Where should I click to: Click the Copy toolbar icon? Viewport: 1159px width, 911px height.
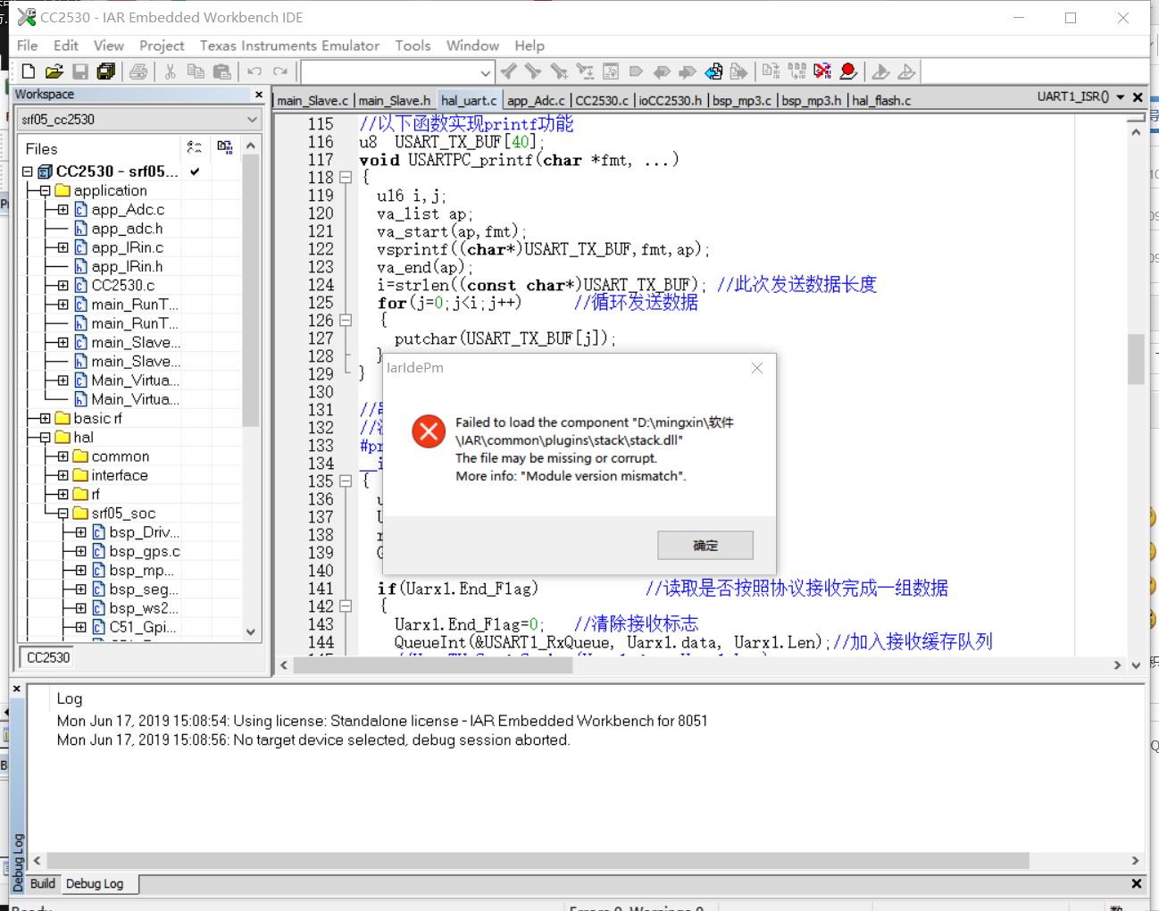tap(196, 71)
